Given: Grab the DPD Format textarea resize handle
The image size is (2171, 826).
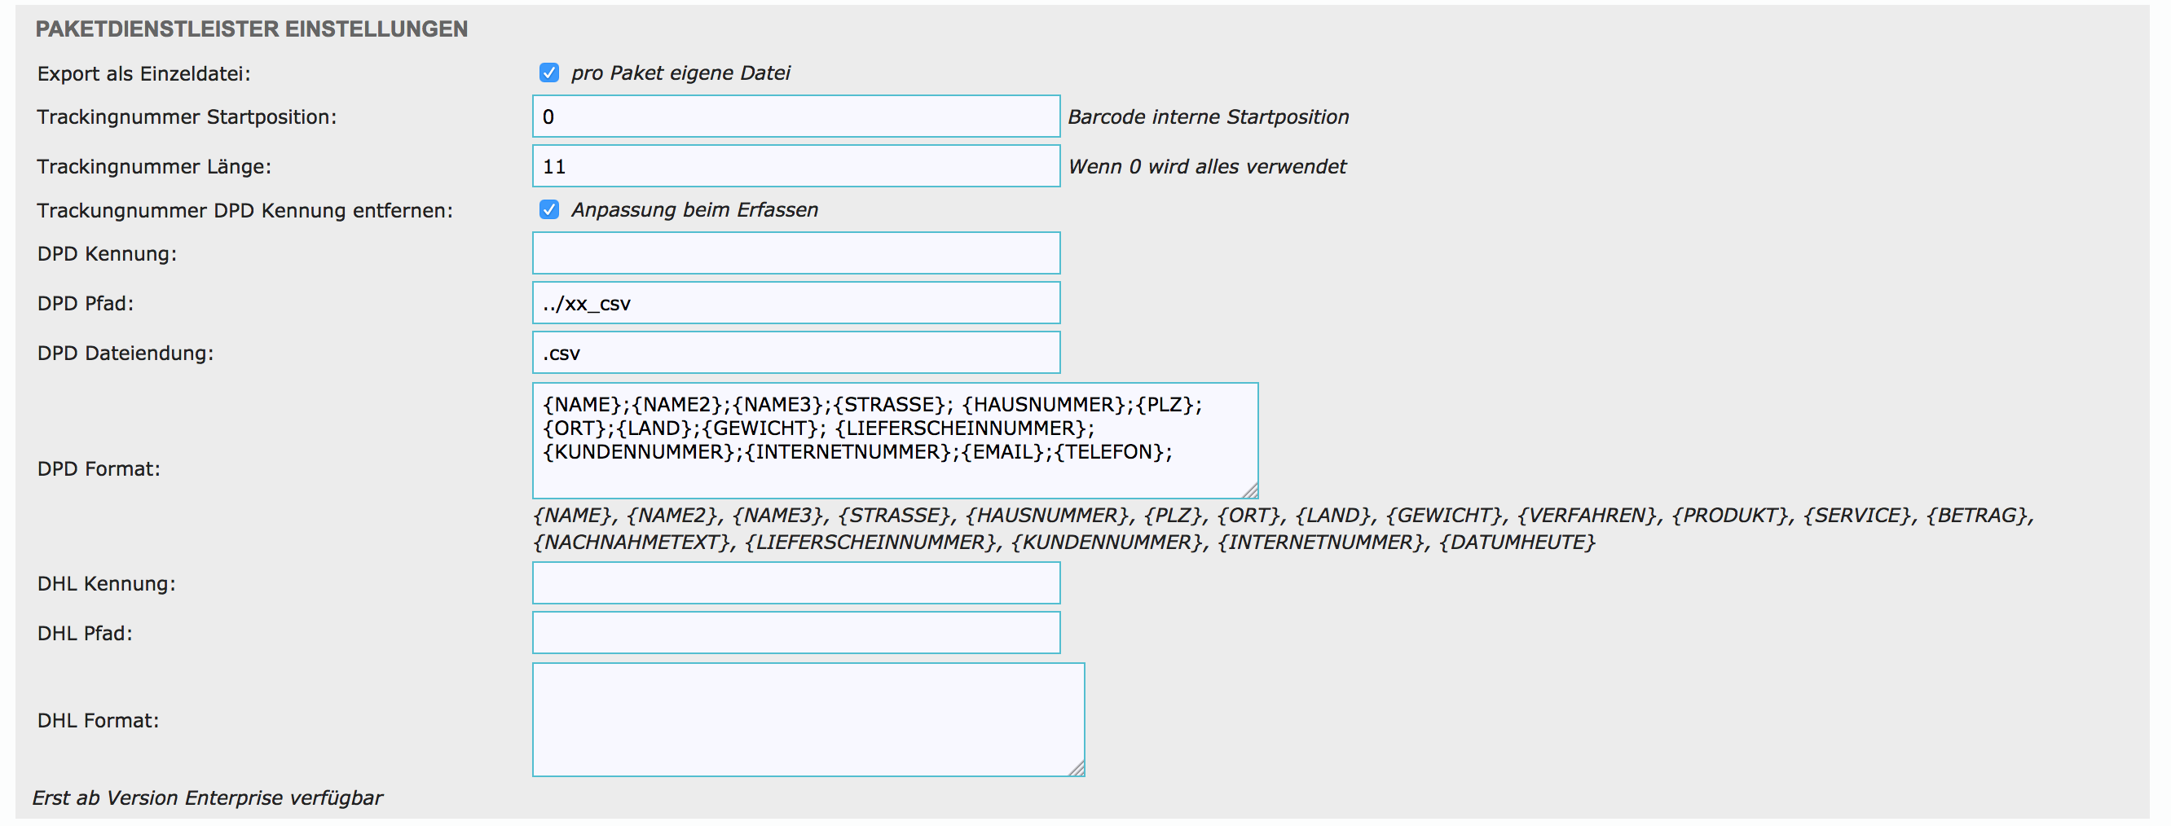Looking at the screenshot, I should point(1250,490).
